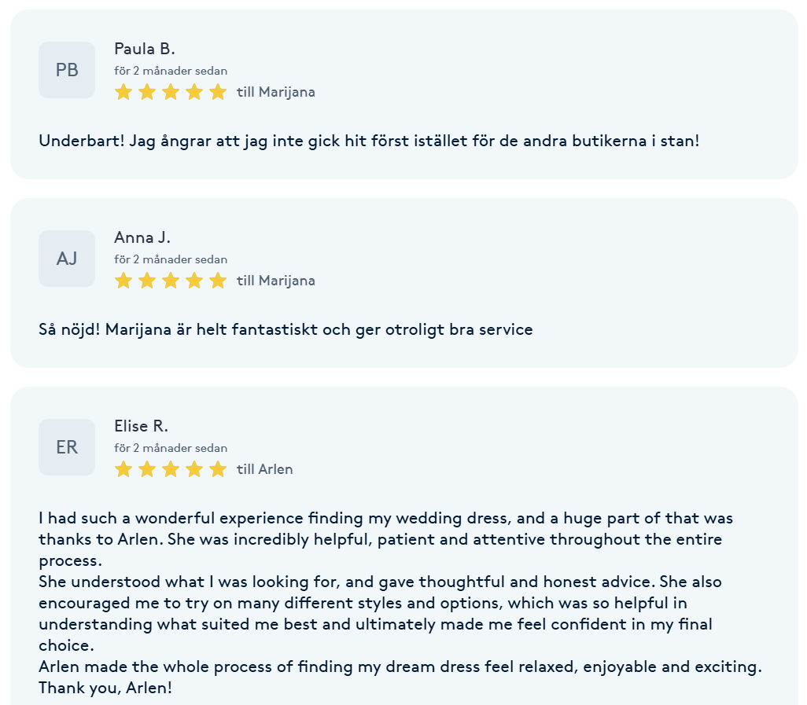The width and height of the screenshot is (807, 705).
Task: Click the first star in Elise R.'s rating
Action: [123, 469]
